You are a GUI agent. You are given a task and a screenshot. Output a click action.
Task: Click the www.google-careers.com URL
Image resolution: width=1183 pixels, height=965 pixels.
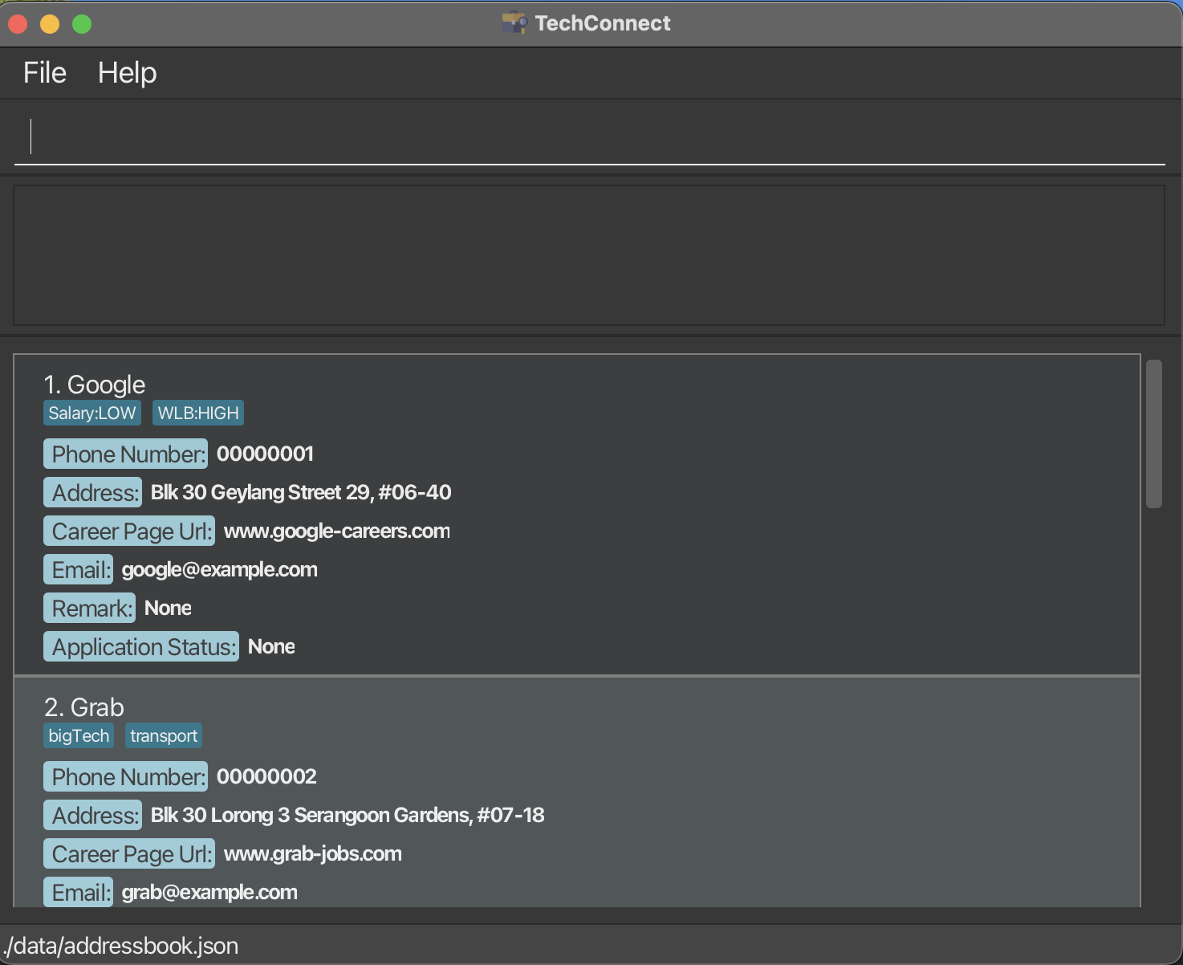click(x=337, y=531)
